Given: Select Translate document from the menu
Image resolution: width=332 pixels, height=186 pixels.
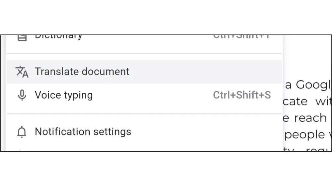Looking at the screenshot, I should click(144, 72).
